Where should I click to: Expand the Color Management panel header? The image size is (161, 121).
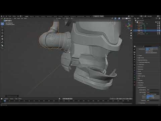click(142, 87)
